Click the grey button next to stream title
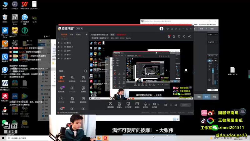 click(x=112, y=35)
